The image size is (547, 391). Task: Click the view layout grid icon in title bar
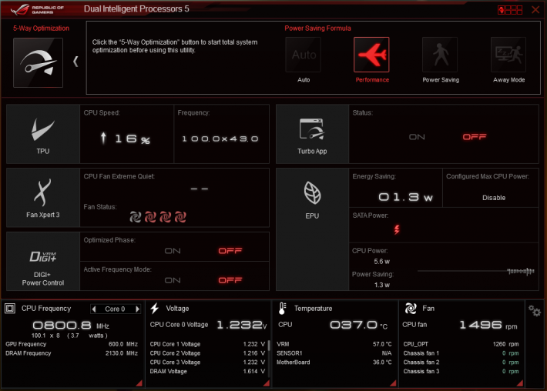(x=510, y=10)
